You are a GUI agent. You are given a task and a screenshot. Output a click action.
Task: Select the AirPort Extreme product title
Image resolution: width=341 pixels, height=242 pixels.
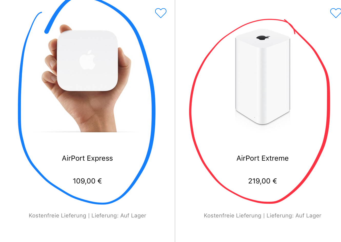[x=263, y=158]
